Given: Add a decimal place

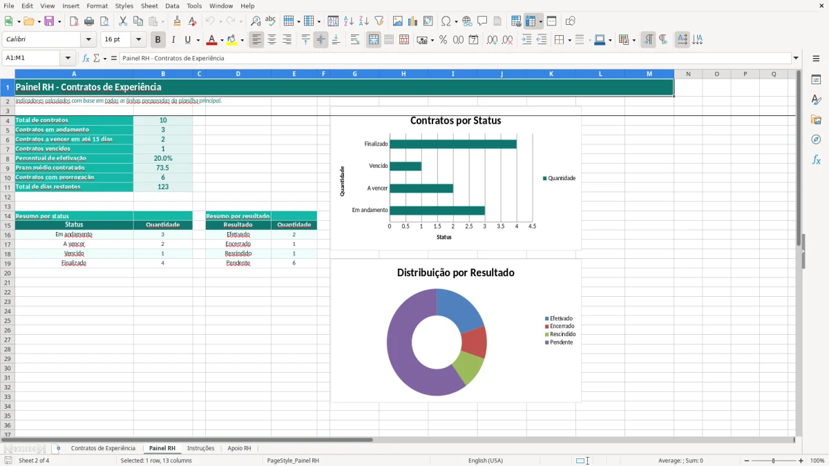Looking at the screenshot, I should [x=492, y=40].
